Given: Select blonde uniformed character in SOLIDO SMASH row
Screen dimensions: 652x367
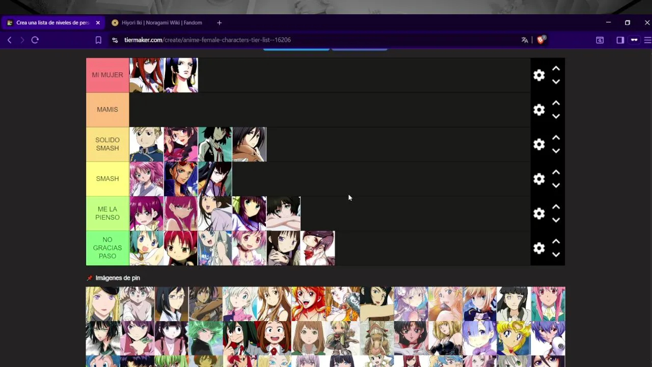Looking at the screenshot, I should pos(146,144).
